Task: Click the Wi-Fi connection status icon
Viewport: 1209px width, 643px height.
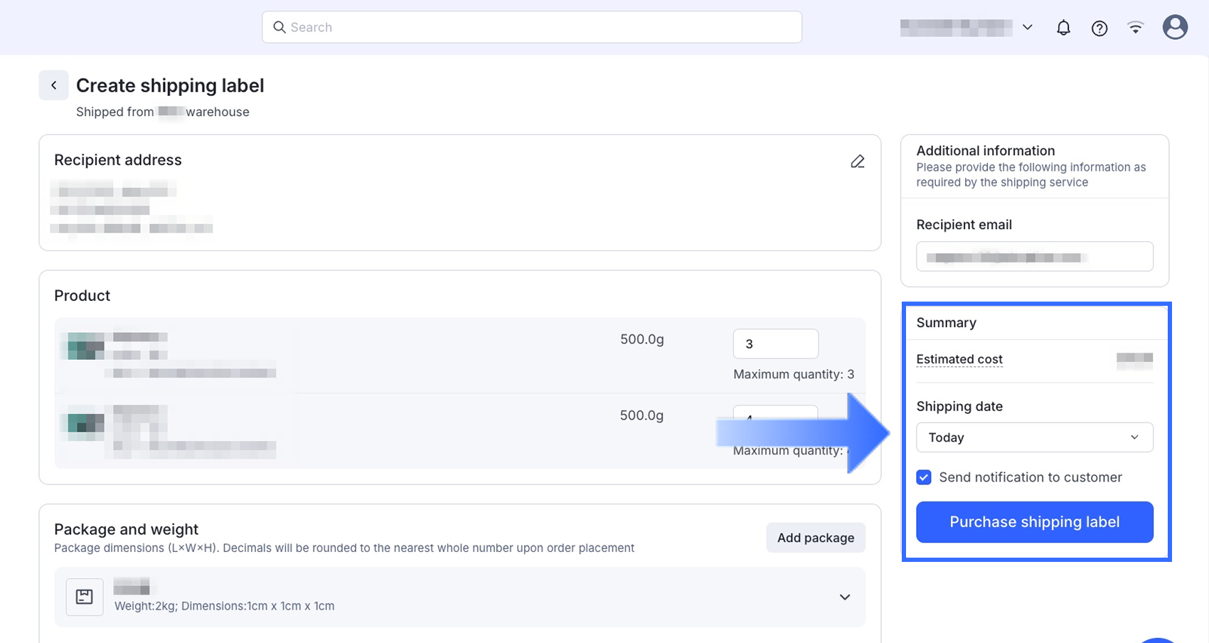Action: (1136, 28)
